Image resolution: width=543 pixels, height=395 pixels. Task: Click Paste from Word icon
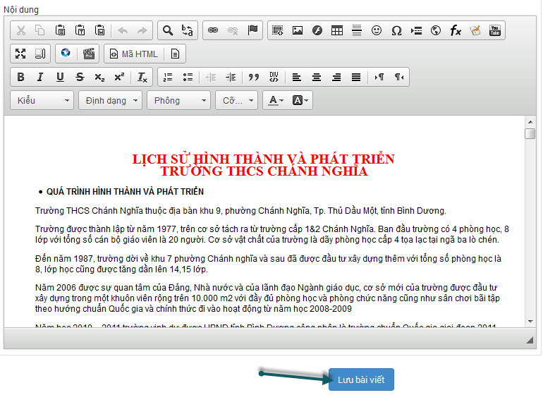(x=99, y=30)
